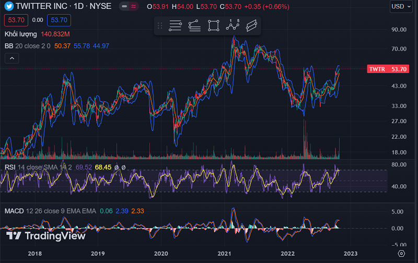Screen dimensions: 418x263
Task: Select the horizontal lines drawing tool
Action: click(x=175, y=26)
